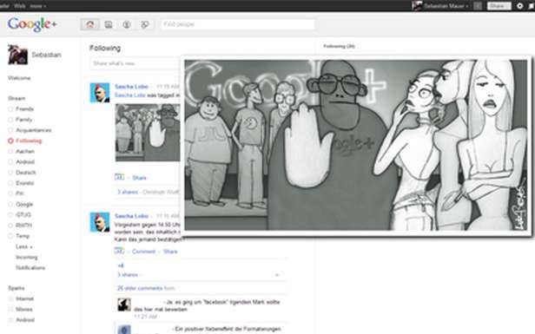Open small cartoon thumbnail in Sascha Lobo's post

(x=148, y=133)
